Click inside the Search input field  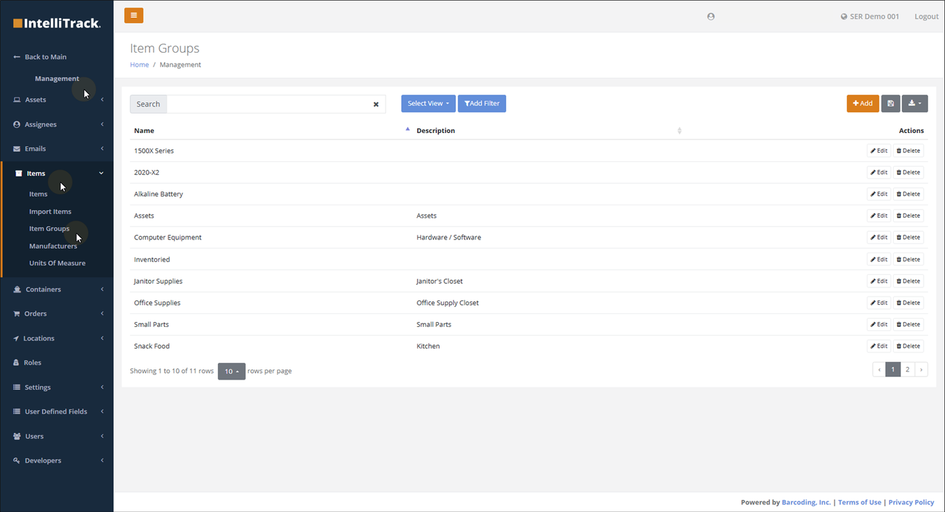click(269, 104)
